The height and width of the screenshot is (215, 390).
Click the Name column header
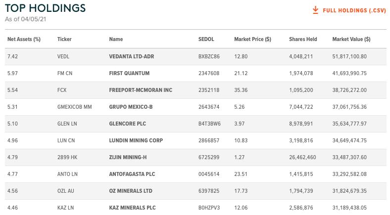coord(116,39)
